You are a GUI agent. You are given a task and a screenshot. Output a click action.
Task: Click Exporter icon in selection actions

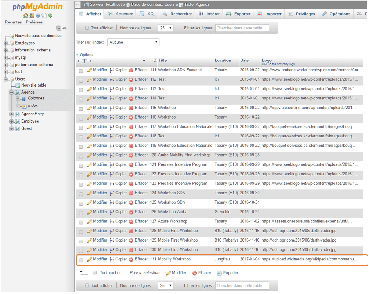[x=219, y=273]
